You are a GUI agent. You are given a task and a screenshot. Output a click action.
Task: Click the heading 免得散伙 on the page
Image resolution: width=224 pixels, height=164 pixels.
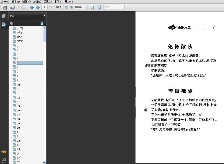tap(180, 46)
